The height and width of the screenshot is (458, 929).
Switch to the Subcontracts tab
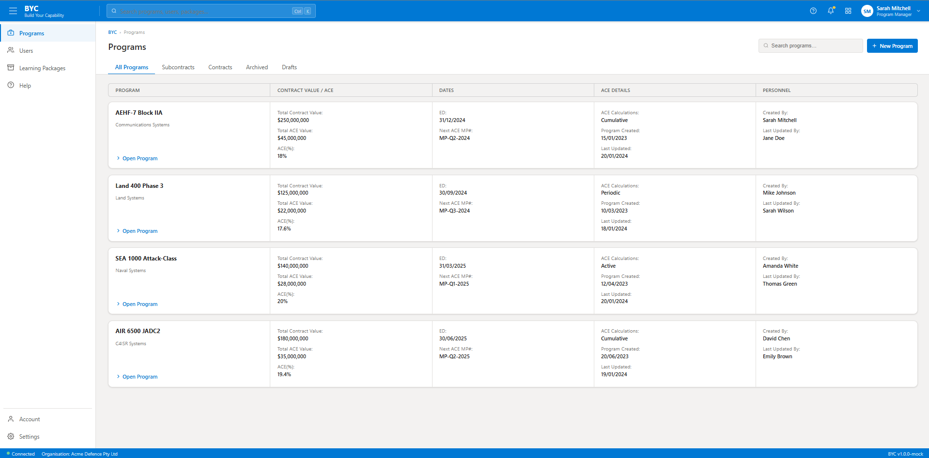[x=178, y=67]
